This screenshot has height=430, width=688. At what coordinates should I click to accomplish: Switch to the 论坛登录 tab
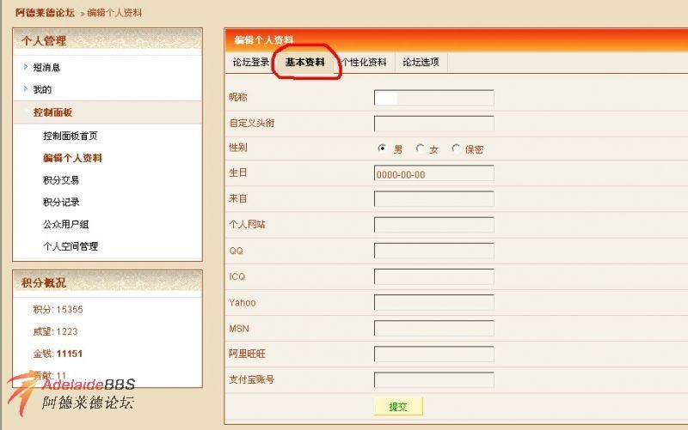[x=250, y=63]
